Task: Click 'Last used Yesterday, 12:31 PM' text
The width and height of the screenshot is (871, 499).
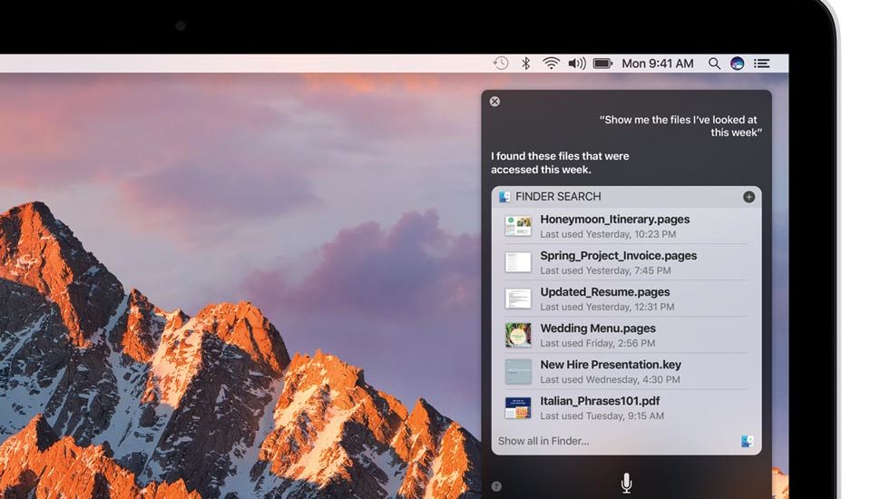Action: (x=607, y=307)
